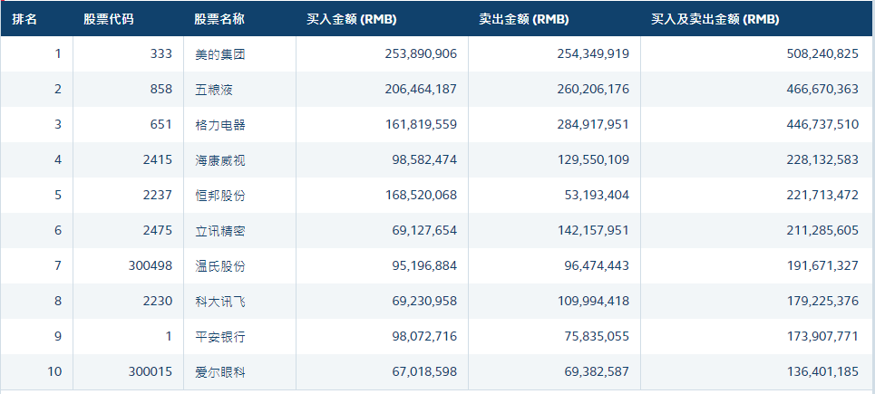
Task: Click total amount 466,670,363
Action: 822,89
